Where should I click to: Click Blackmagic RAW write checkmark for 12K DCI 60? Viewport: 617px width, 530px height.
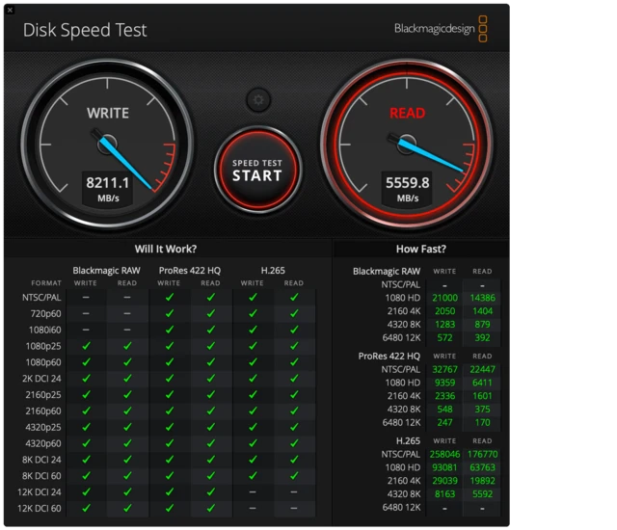tap(86, 508)
